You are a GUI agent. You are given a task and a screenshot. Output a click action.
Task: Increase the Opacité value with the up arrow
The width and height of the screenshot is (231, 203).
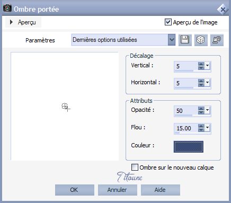point(201,109)
